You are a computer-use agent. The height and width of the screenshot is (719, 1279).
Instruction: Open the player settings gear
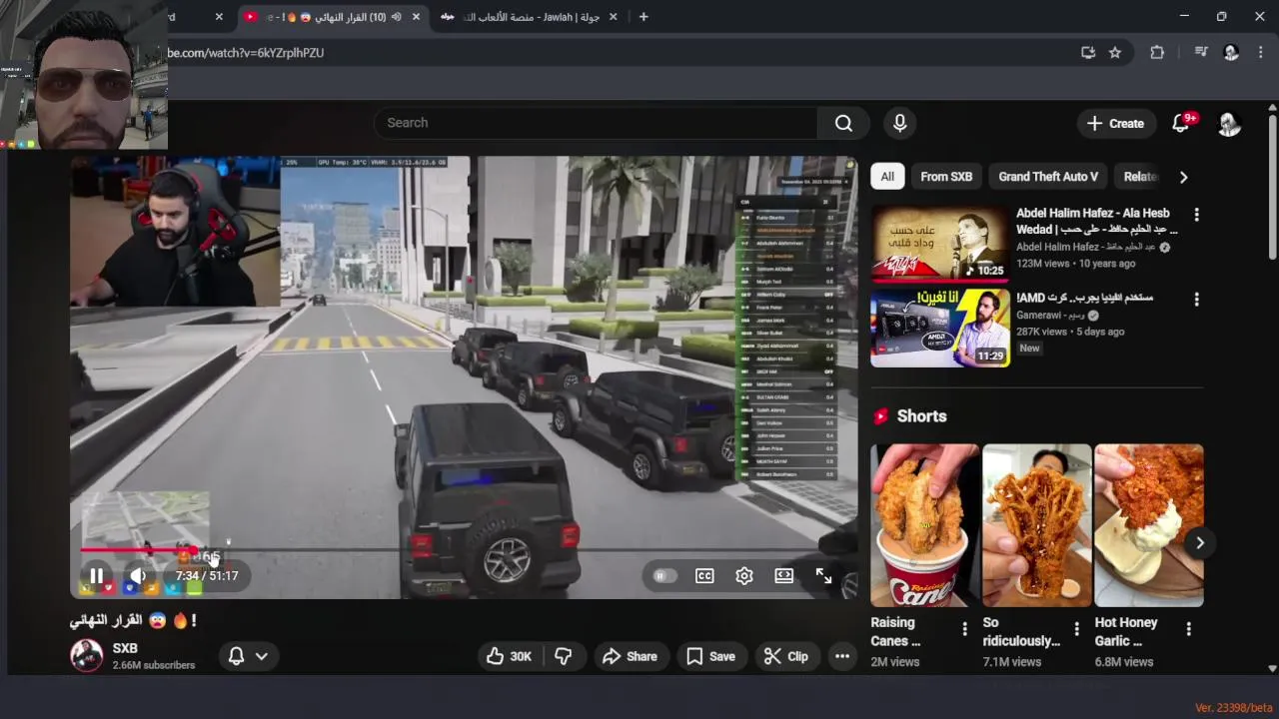point(744,576)
